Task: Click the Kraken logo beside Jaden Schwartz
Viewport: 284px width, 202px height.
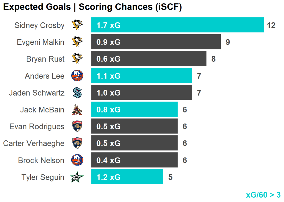Action: [77, 93]
